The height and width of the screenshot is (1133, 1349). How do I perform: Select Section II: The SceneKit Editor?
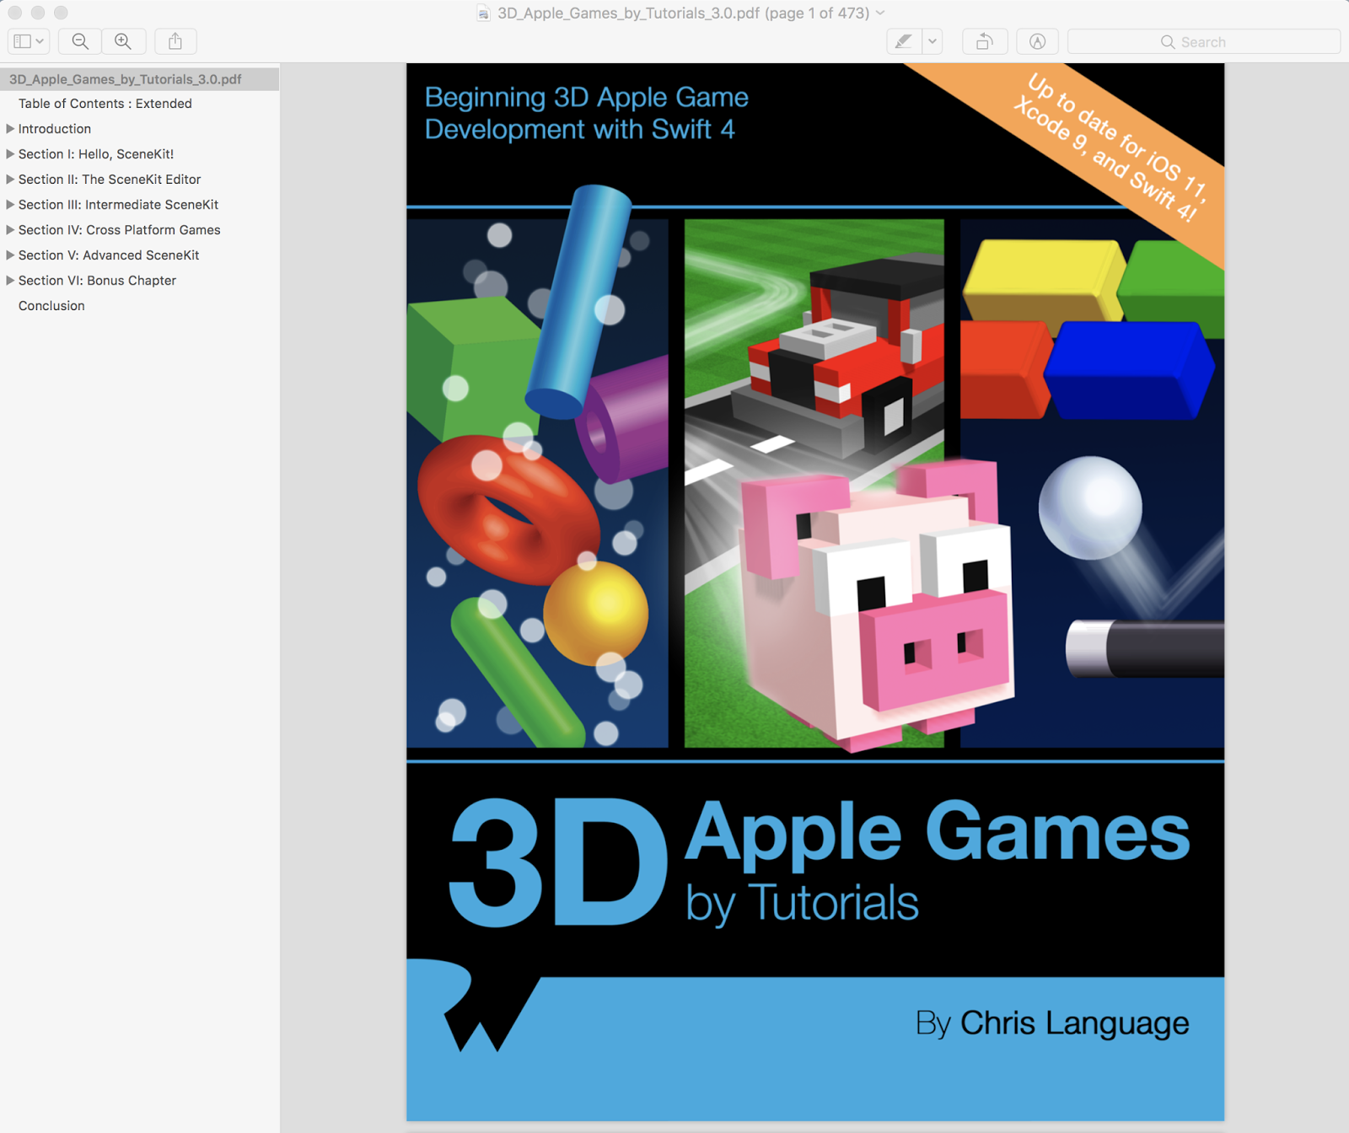point(110,179)
